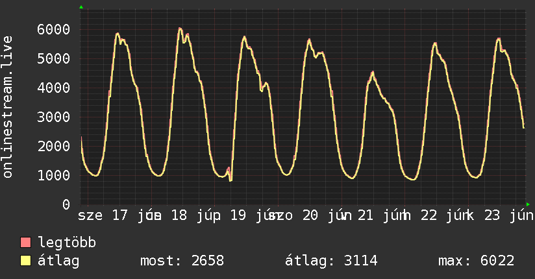Click the 0 y-axis label
Image resolution: width=535 pixels, height=279 pixels.
pyautogui.click(x=66, y=204)
